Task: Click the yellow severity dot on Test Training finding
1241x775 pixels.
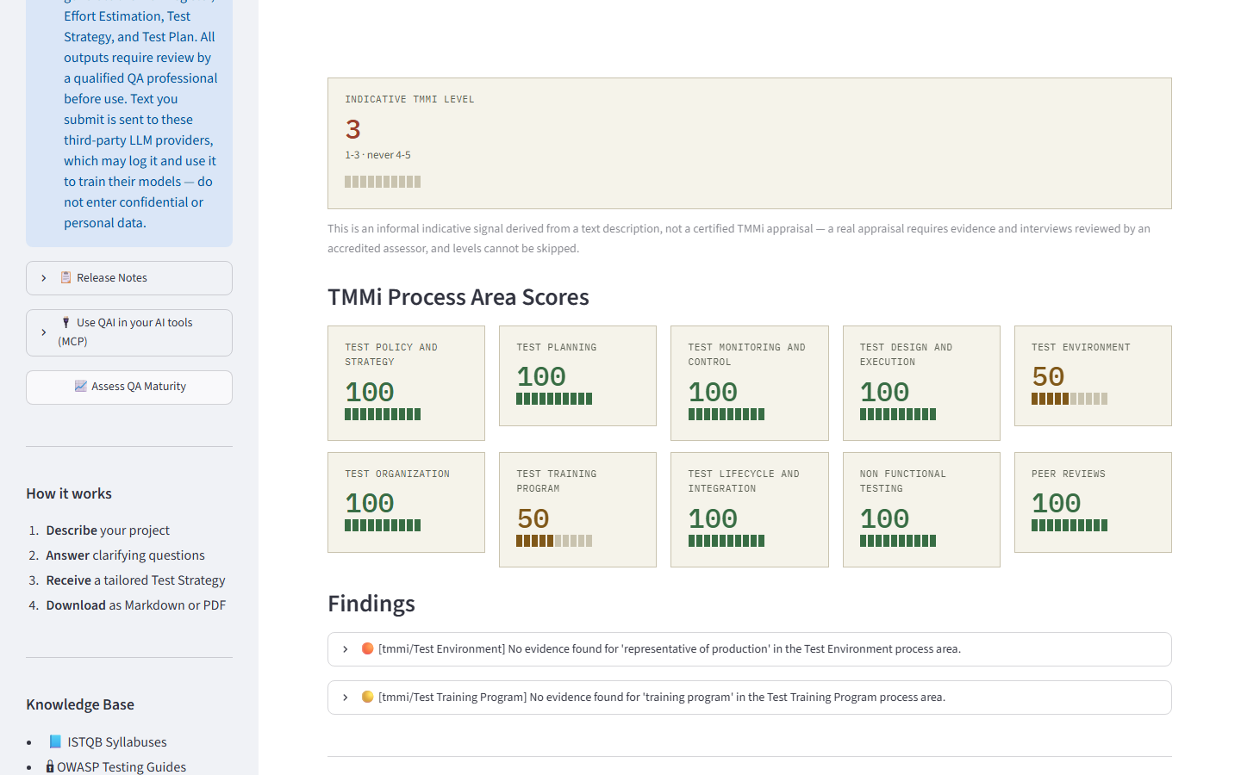Action: pos(367,697)
